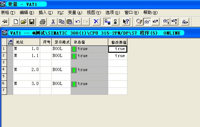Select row header number 1
This screenshot has height=127, width=200.
(4, 49)
